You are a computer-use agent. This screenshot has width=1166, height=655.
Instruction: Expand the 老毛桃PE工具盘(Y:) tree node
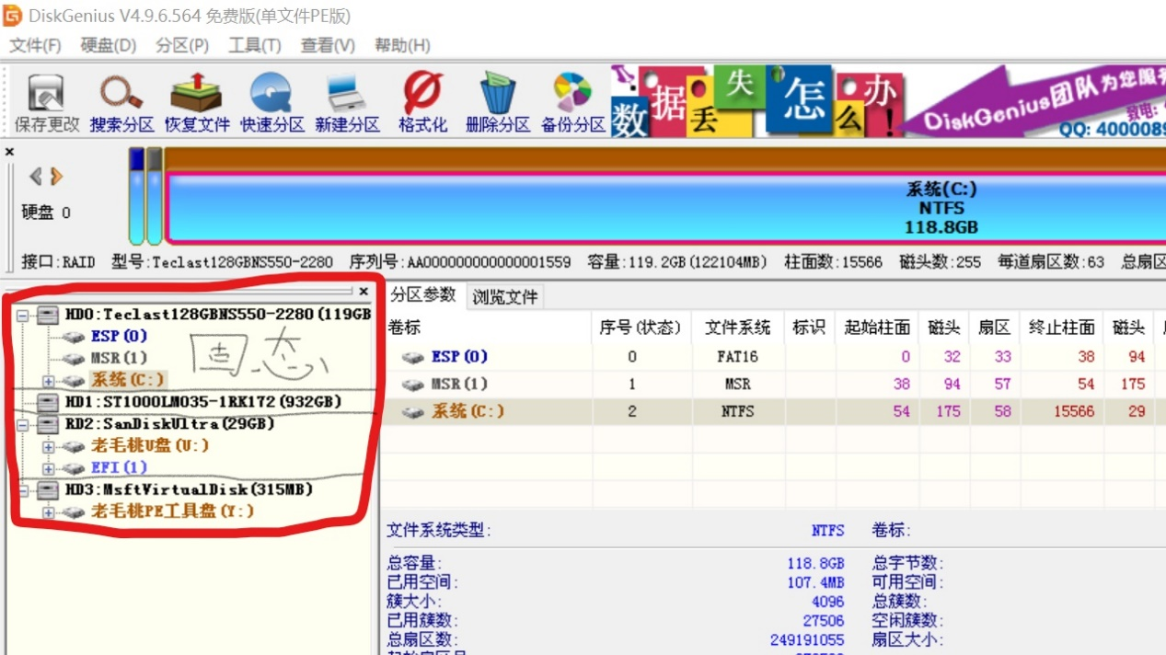click(48, 511)
